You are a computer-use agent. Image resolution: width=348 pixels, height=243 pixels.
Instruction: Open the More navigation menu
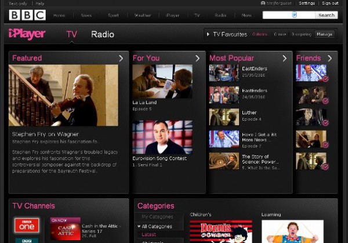247,15
